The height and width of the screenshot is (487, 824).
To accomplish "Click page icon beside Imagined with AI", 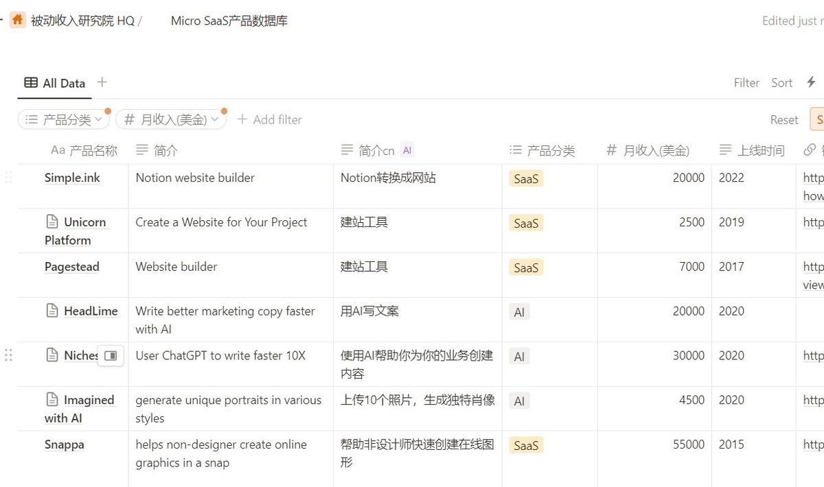I will (51, 400).
